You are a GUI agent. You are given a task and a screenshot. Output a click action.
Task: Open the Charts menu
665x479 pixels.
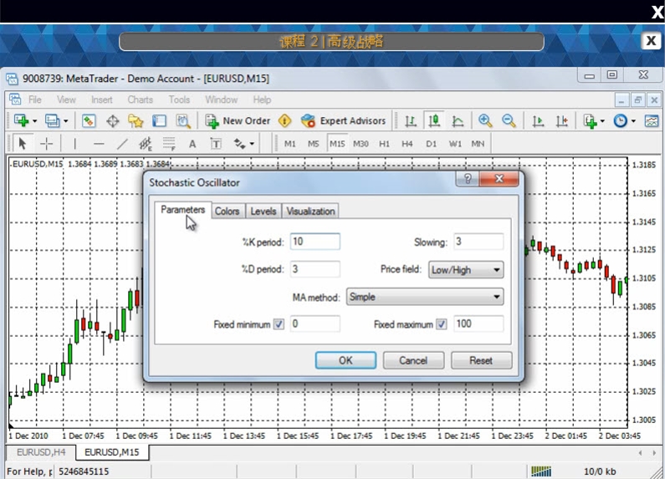(141, 99)
